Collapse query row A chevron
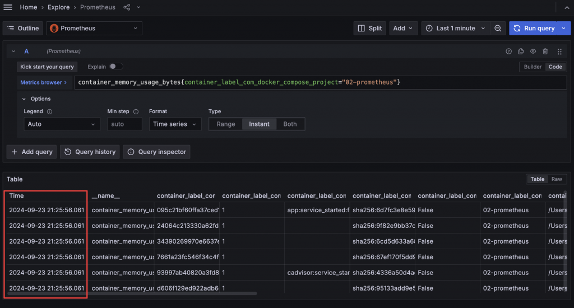Image resolution: width=574 pixels, height=308 pixels. (x=13, y=51)
